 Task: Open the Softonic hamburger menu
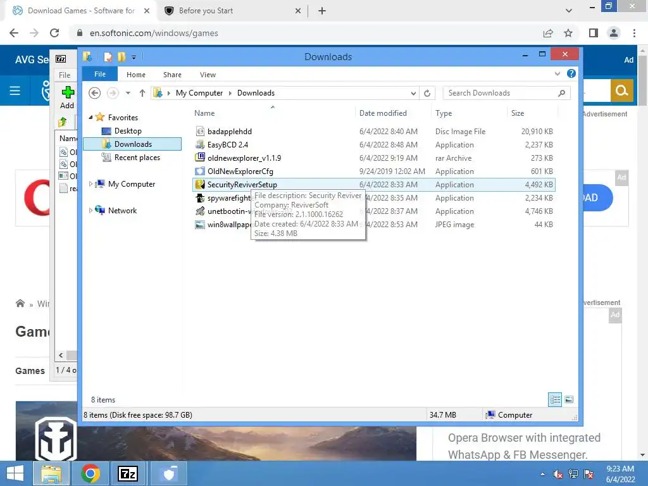click(x=15, y=90)
